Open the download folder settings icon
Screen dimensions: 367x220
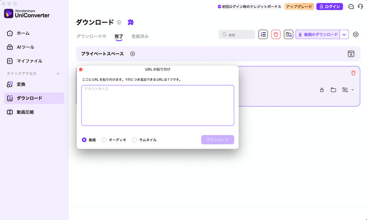click(x=289, y=34)
